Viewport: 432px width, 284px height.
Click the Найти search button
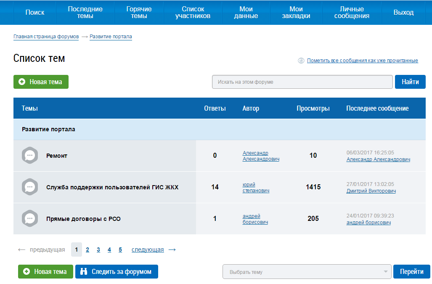pyautogui.click(x=410, y=82)
